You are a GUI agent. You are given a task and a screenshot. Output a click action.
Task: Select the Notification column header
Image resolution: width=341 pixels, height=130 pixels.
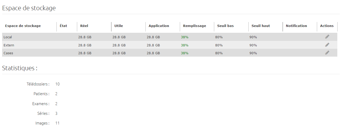tap(296, 26)
